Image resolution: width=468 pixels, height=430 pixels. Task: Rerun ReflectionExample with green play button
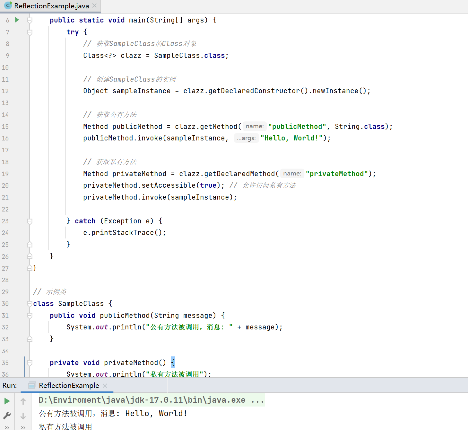click(7, 401)
